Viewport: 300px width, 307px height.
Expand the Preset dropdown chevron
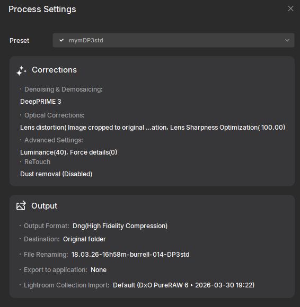[x=287, y=40]
